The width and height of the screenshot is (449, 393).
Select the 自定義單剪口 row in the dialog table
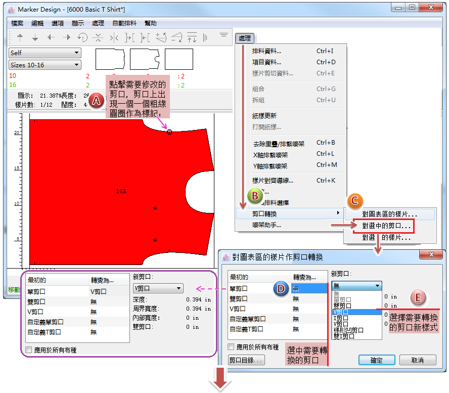[x=278, y=319]
